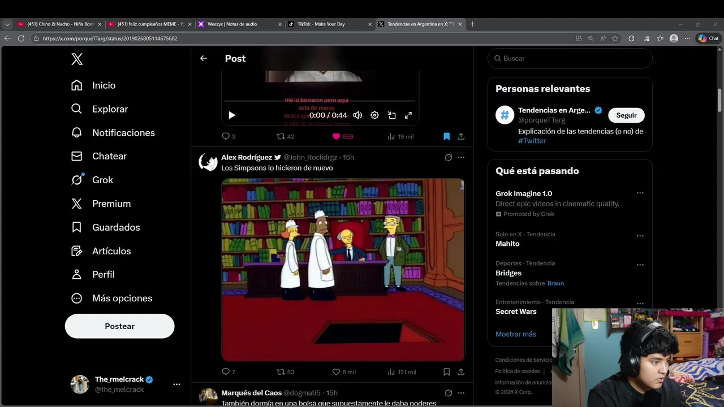View stats of 19 mil views post

pos(400,136)
